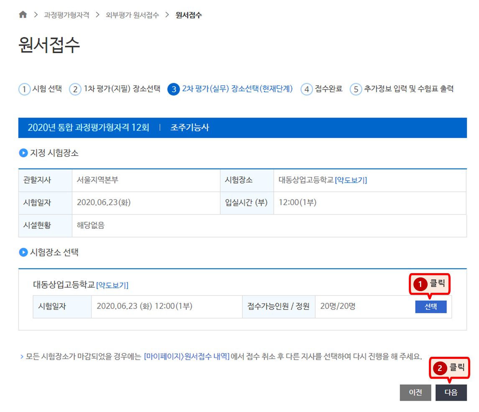Screen dimensions: 479x412
Task: Select step 4 접수완료
Action: pos(322,89)
